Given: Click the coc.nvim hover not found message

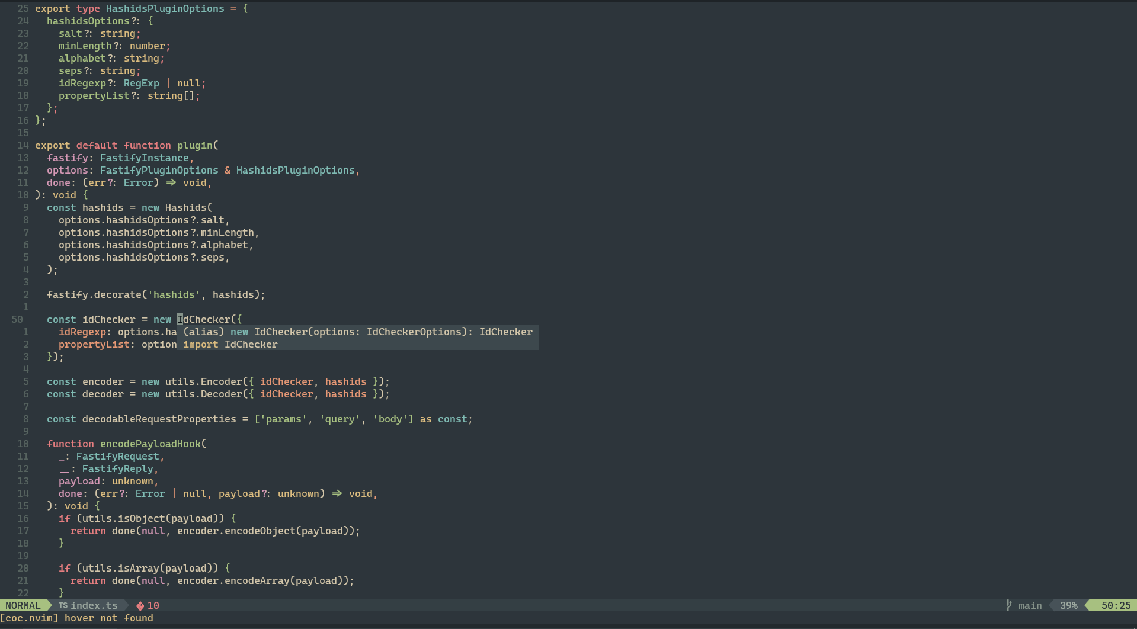Looking at the screenshot, I should 76,618.
